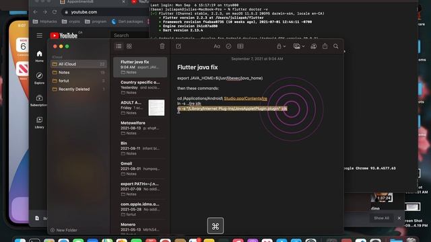The width and height of the screenshot is (431, 242).
Task: Open the export PATH note
Action: click(140, 189)
